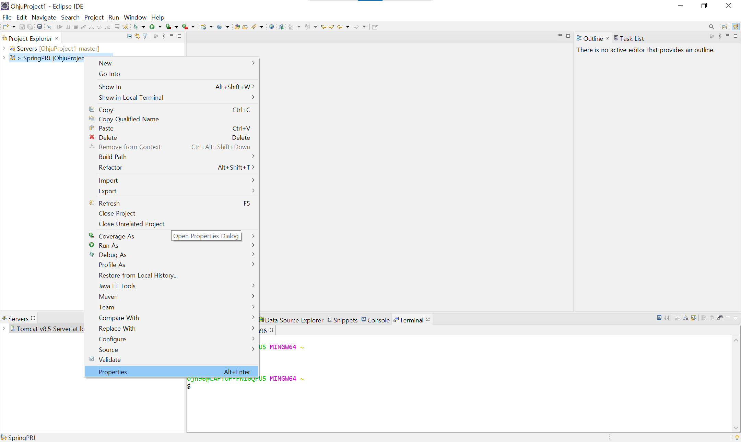Click the Open Perspective icon
This screenshot has width=741, height=442.
coord(725,27)
